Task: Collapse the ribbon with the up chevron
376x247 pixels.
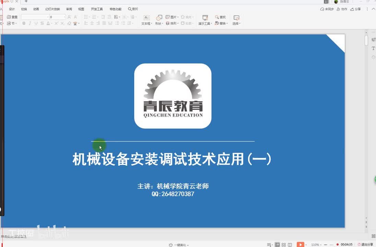Action: pos(373,9)
